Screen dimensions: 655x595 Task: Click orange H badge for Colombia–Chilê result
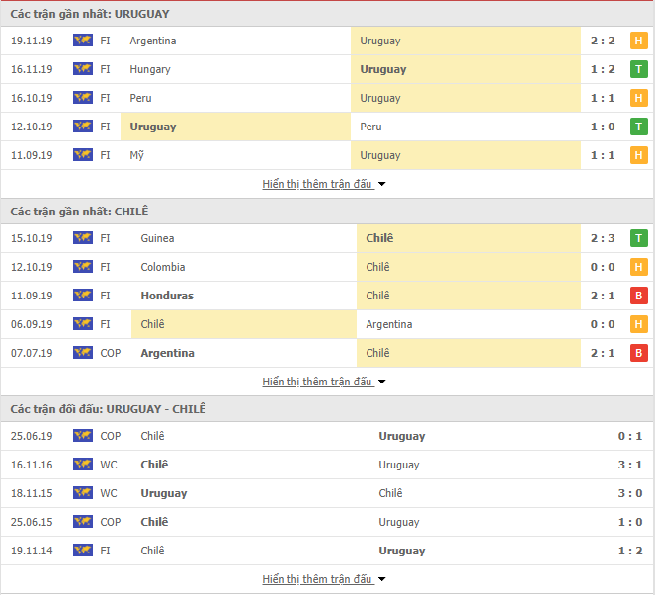click(639, 267)
